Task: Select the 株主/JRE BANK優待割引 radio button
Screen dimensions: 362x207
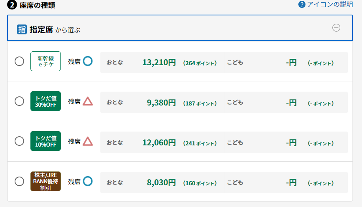Action: tap(19, 181)
